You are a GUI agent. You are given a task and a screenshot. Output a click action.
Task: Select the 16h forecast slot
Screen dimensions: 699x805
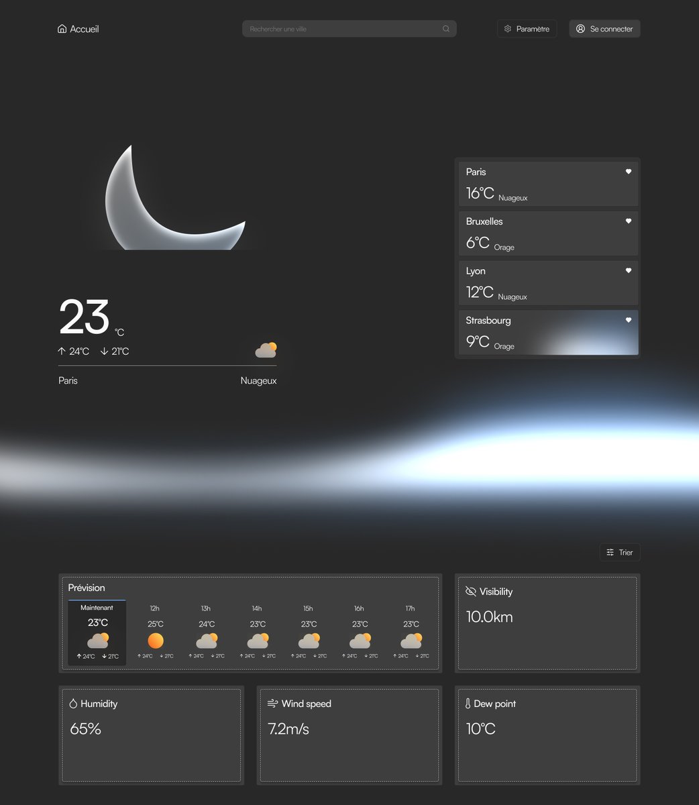pyautogui.click(x=359, y=633)
